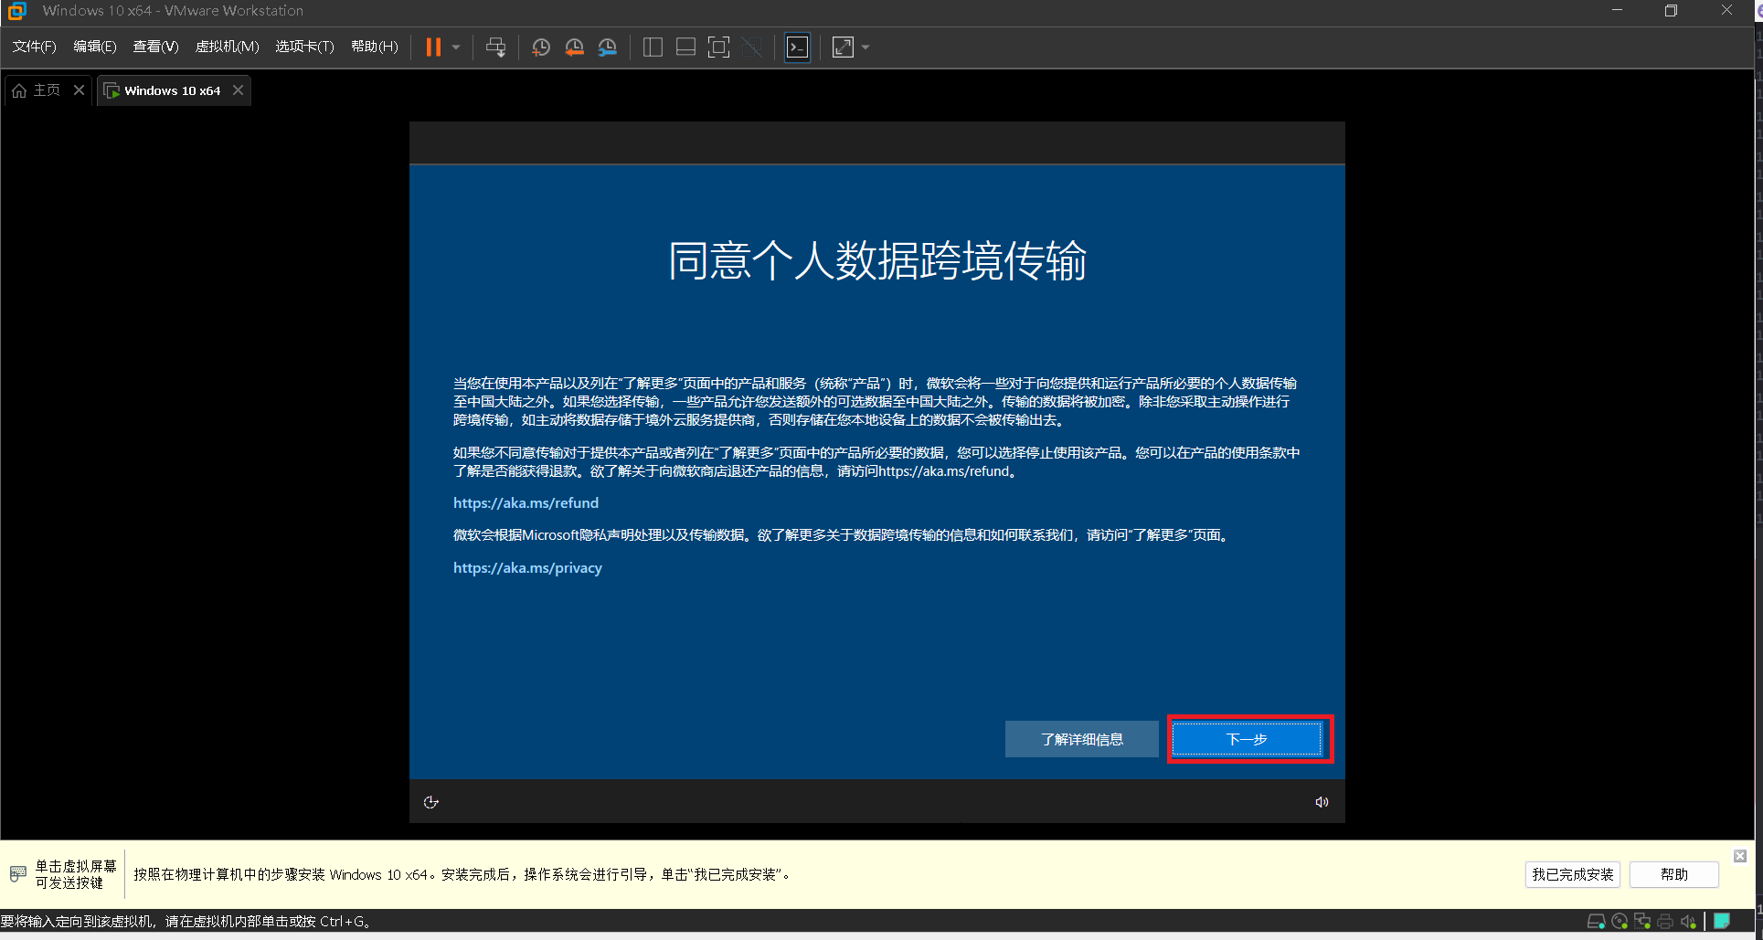This screenshot has height=940, width=1763.
Task: Revert to snapshot with the orange-arrow clock icon
Action: click(x=575, y=48)
